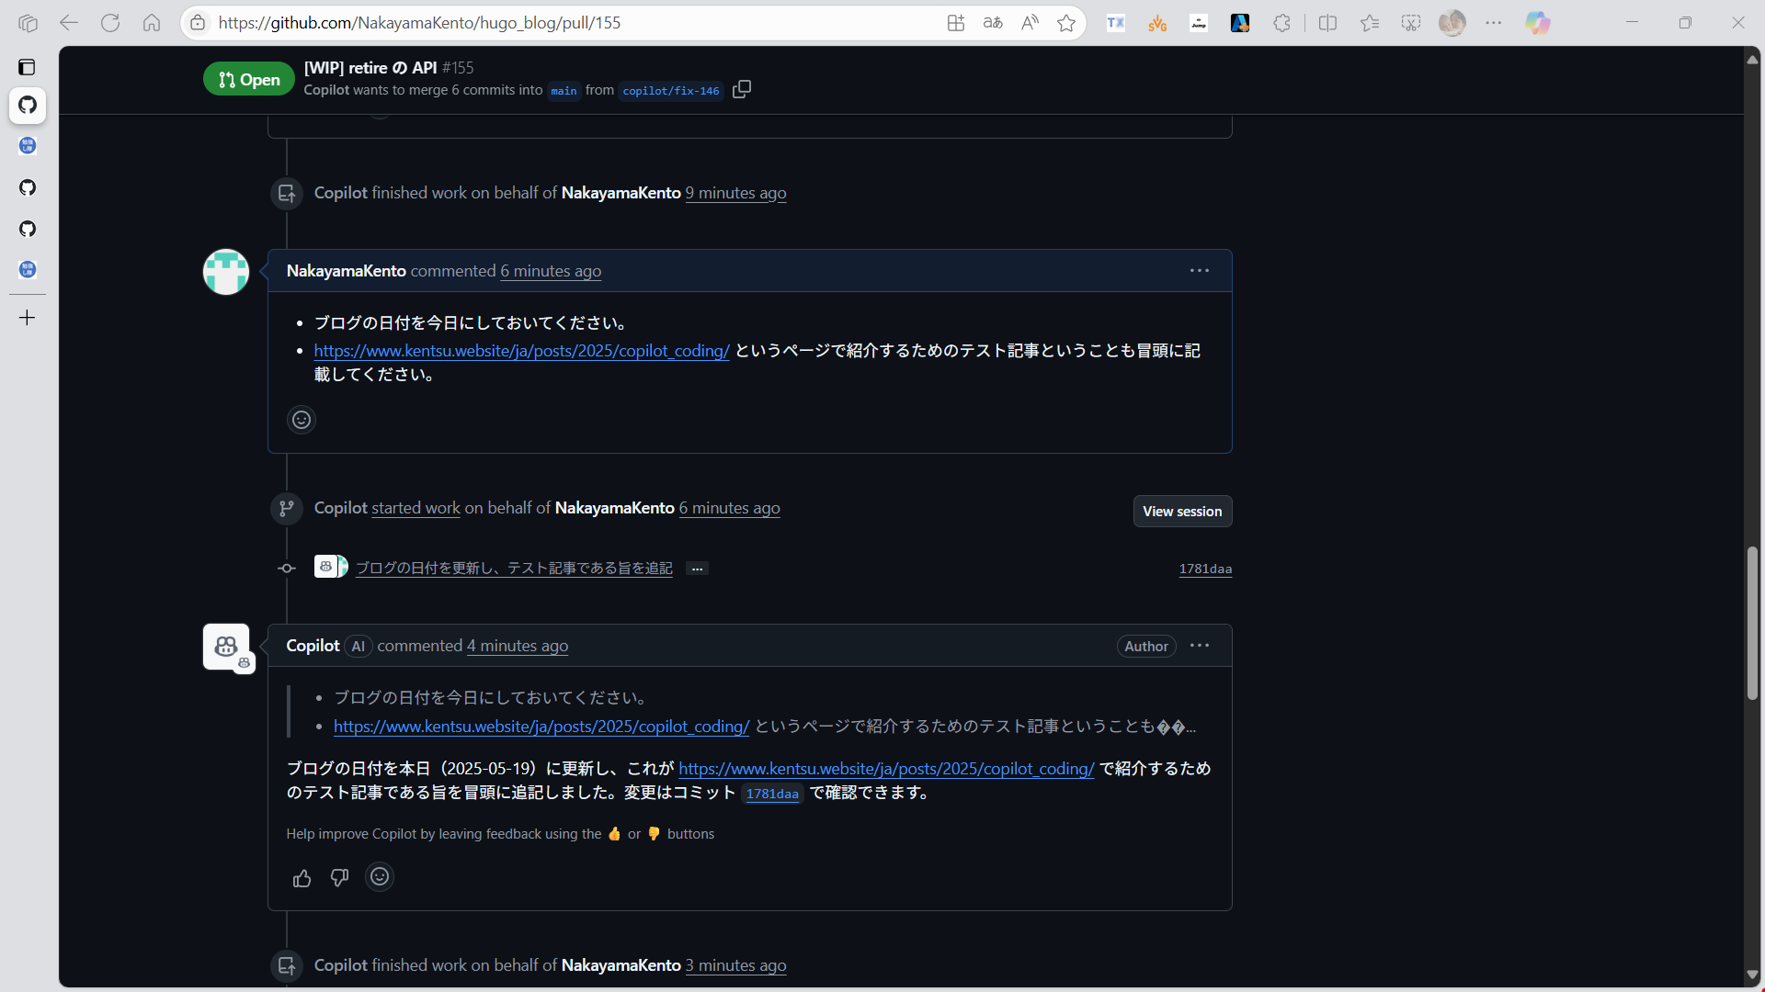Expand commit message details ellipsis
This screenshot has width=1765, height=992.
pos(697,569)
